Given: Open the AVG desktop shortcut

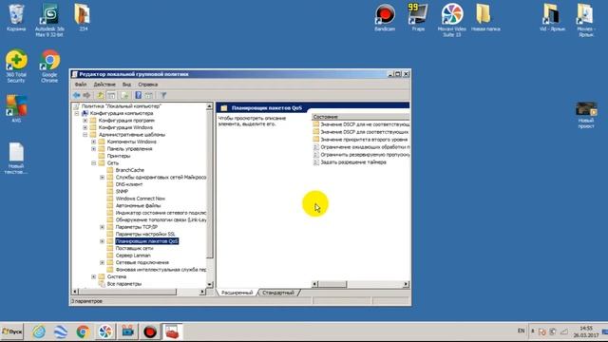Looking at the screenshot, I should point(16,109).
